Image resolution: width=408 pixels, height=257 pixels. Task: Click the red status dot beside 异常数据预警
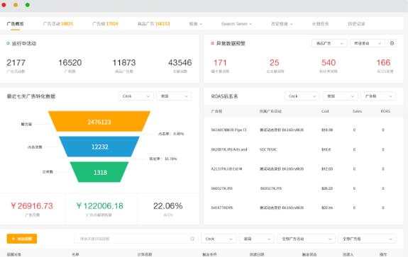(212, 43)
